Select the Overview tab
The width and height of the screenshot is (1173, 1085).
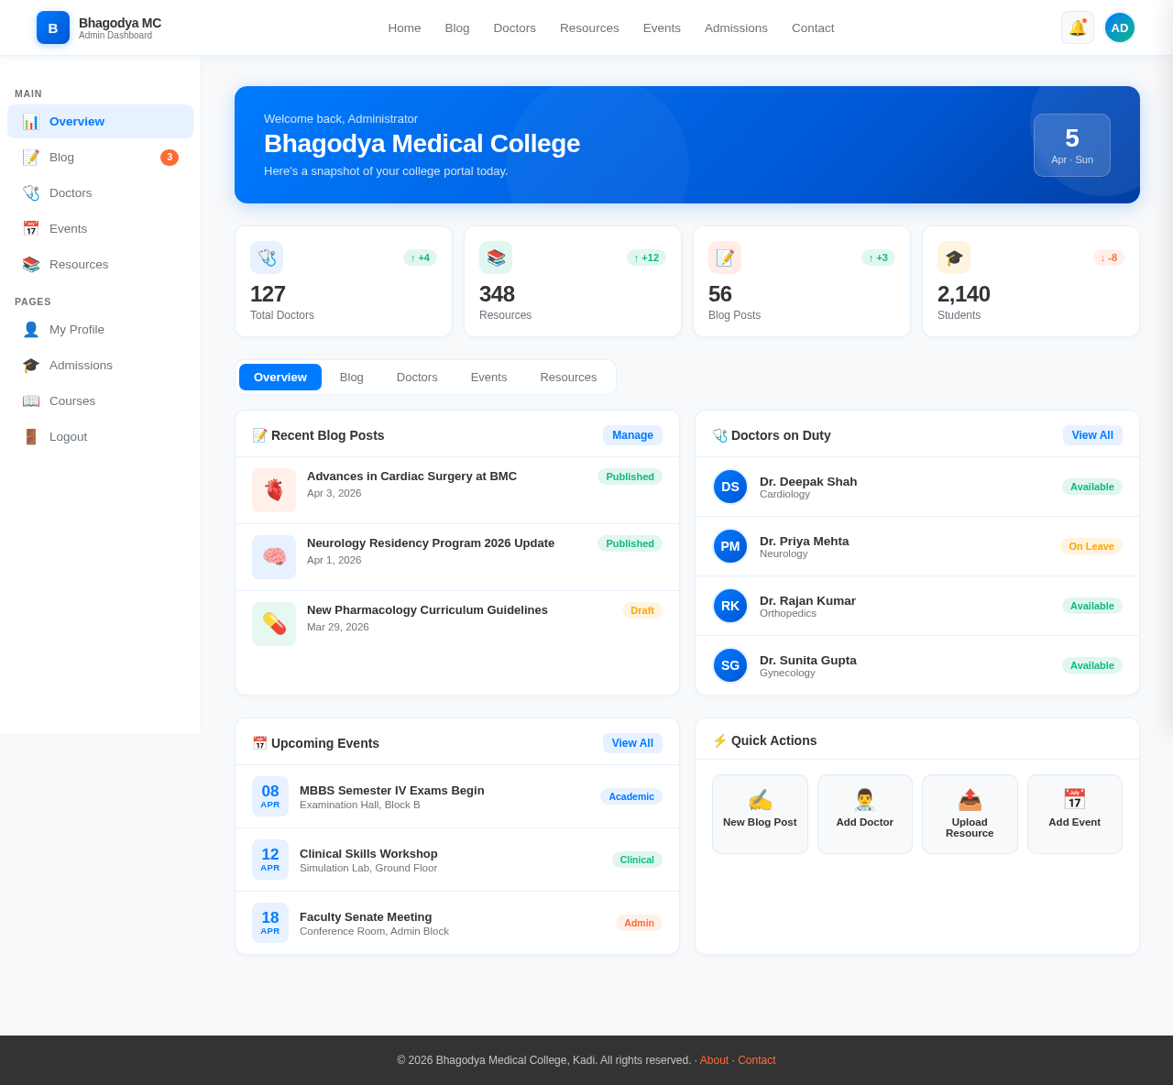tap(280, 378)
